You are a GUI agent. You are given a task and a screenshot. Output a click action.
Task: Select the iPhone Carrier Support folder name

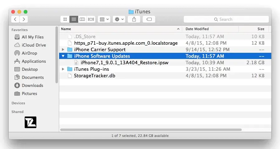point(100,49)
